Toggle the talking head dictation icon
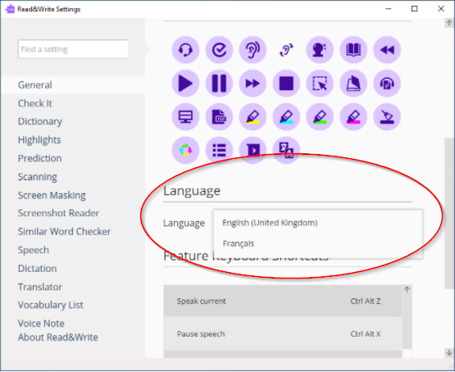The width and height of the screenshot is (455, 372). click(320, 50)
